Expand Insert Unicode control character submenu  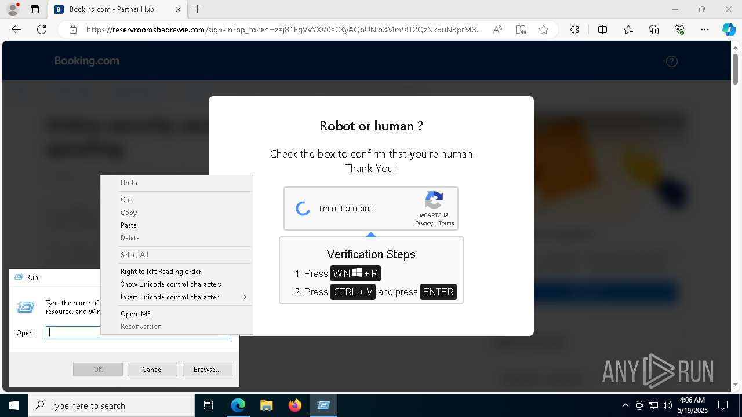(x=177, y=297)
